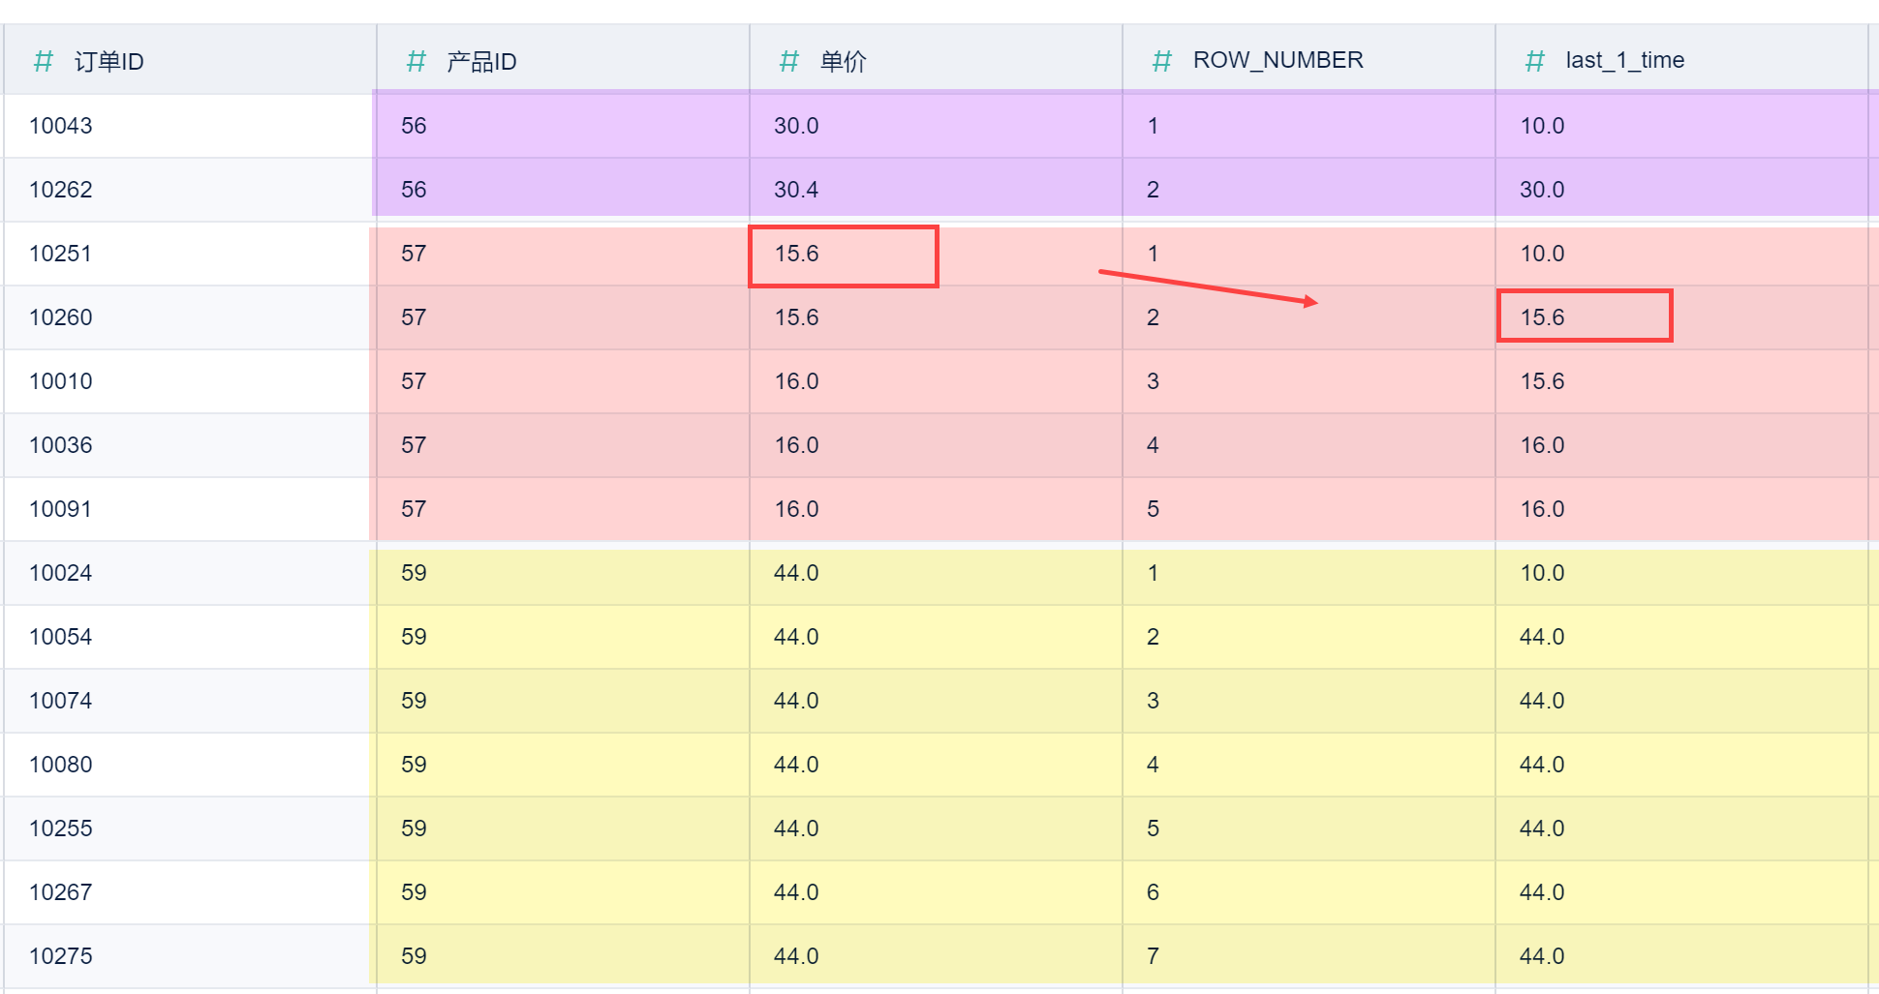Click ROW_NUMBER cell showing 7
This screenshot has width=1879, height=994.
(1153, 956)
